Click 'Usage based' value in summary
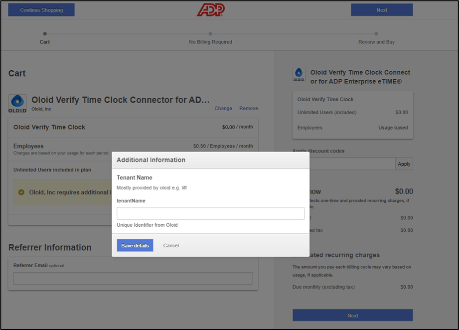This screenshot has height=330, width=459. [x=393, y=128]
